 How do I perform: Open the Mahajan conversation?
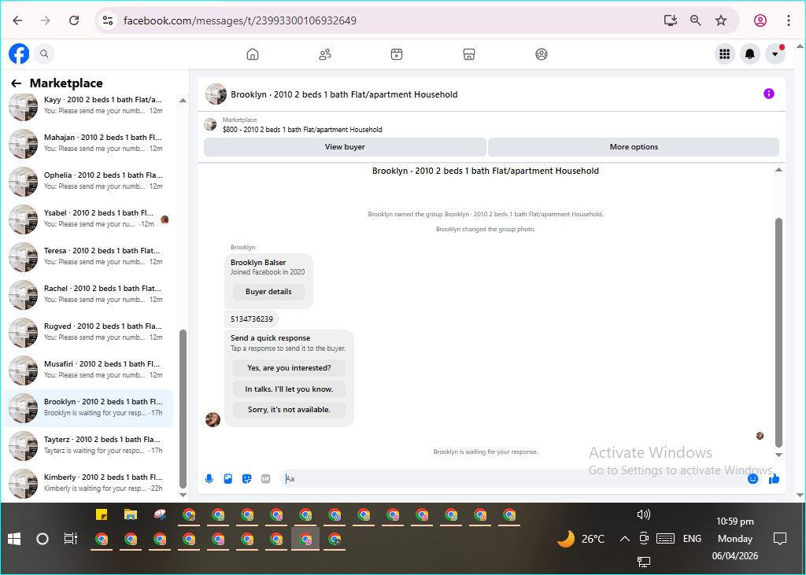pyautogui.click(x=88, y=143)
